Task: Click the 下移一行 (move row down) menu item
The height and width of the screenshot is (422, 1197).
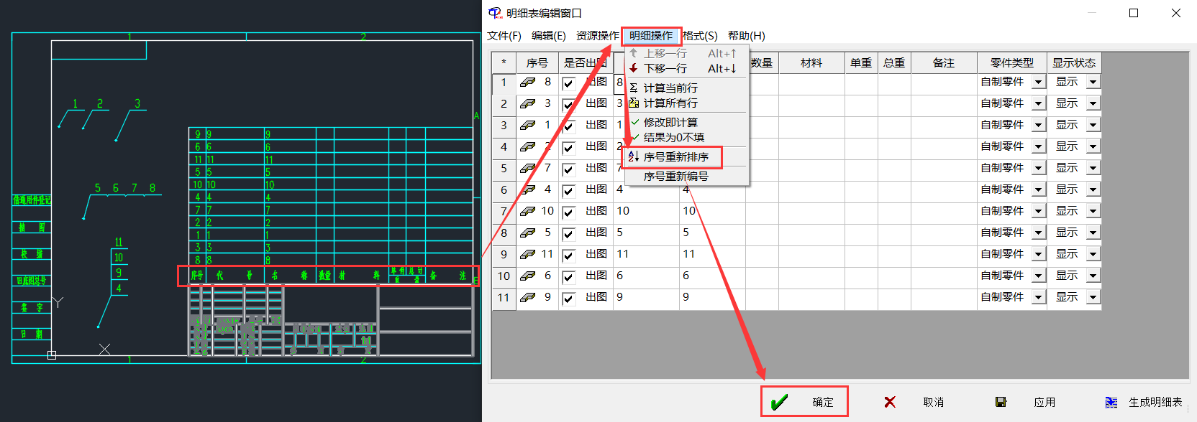Action: tap(665, 69)
